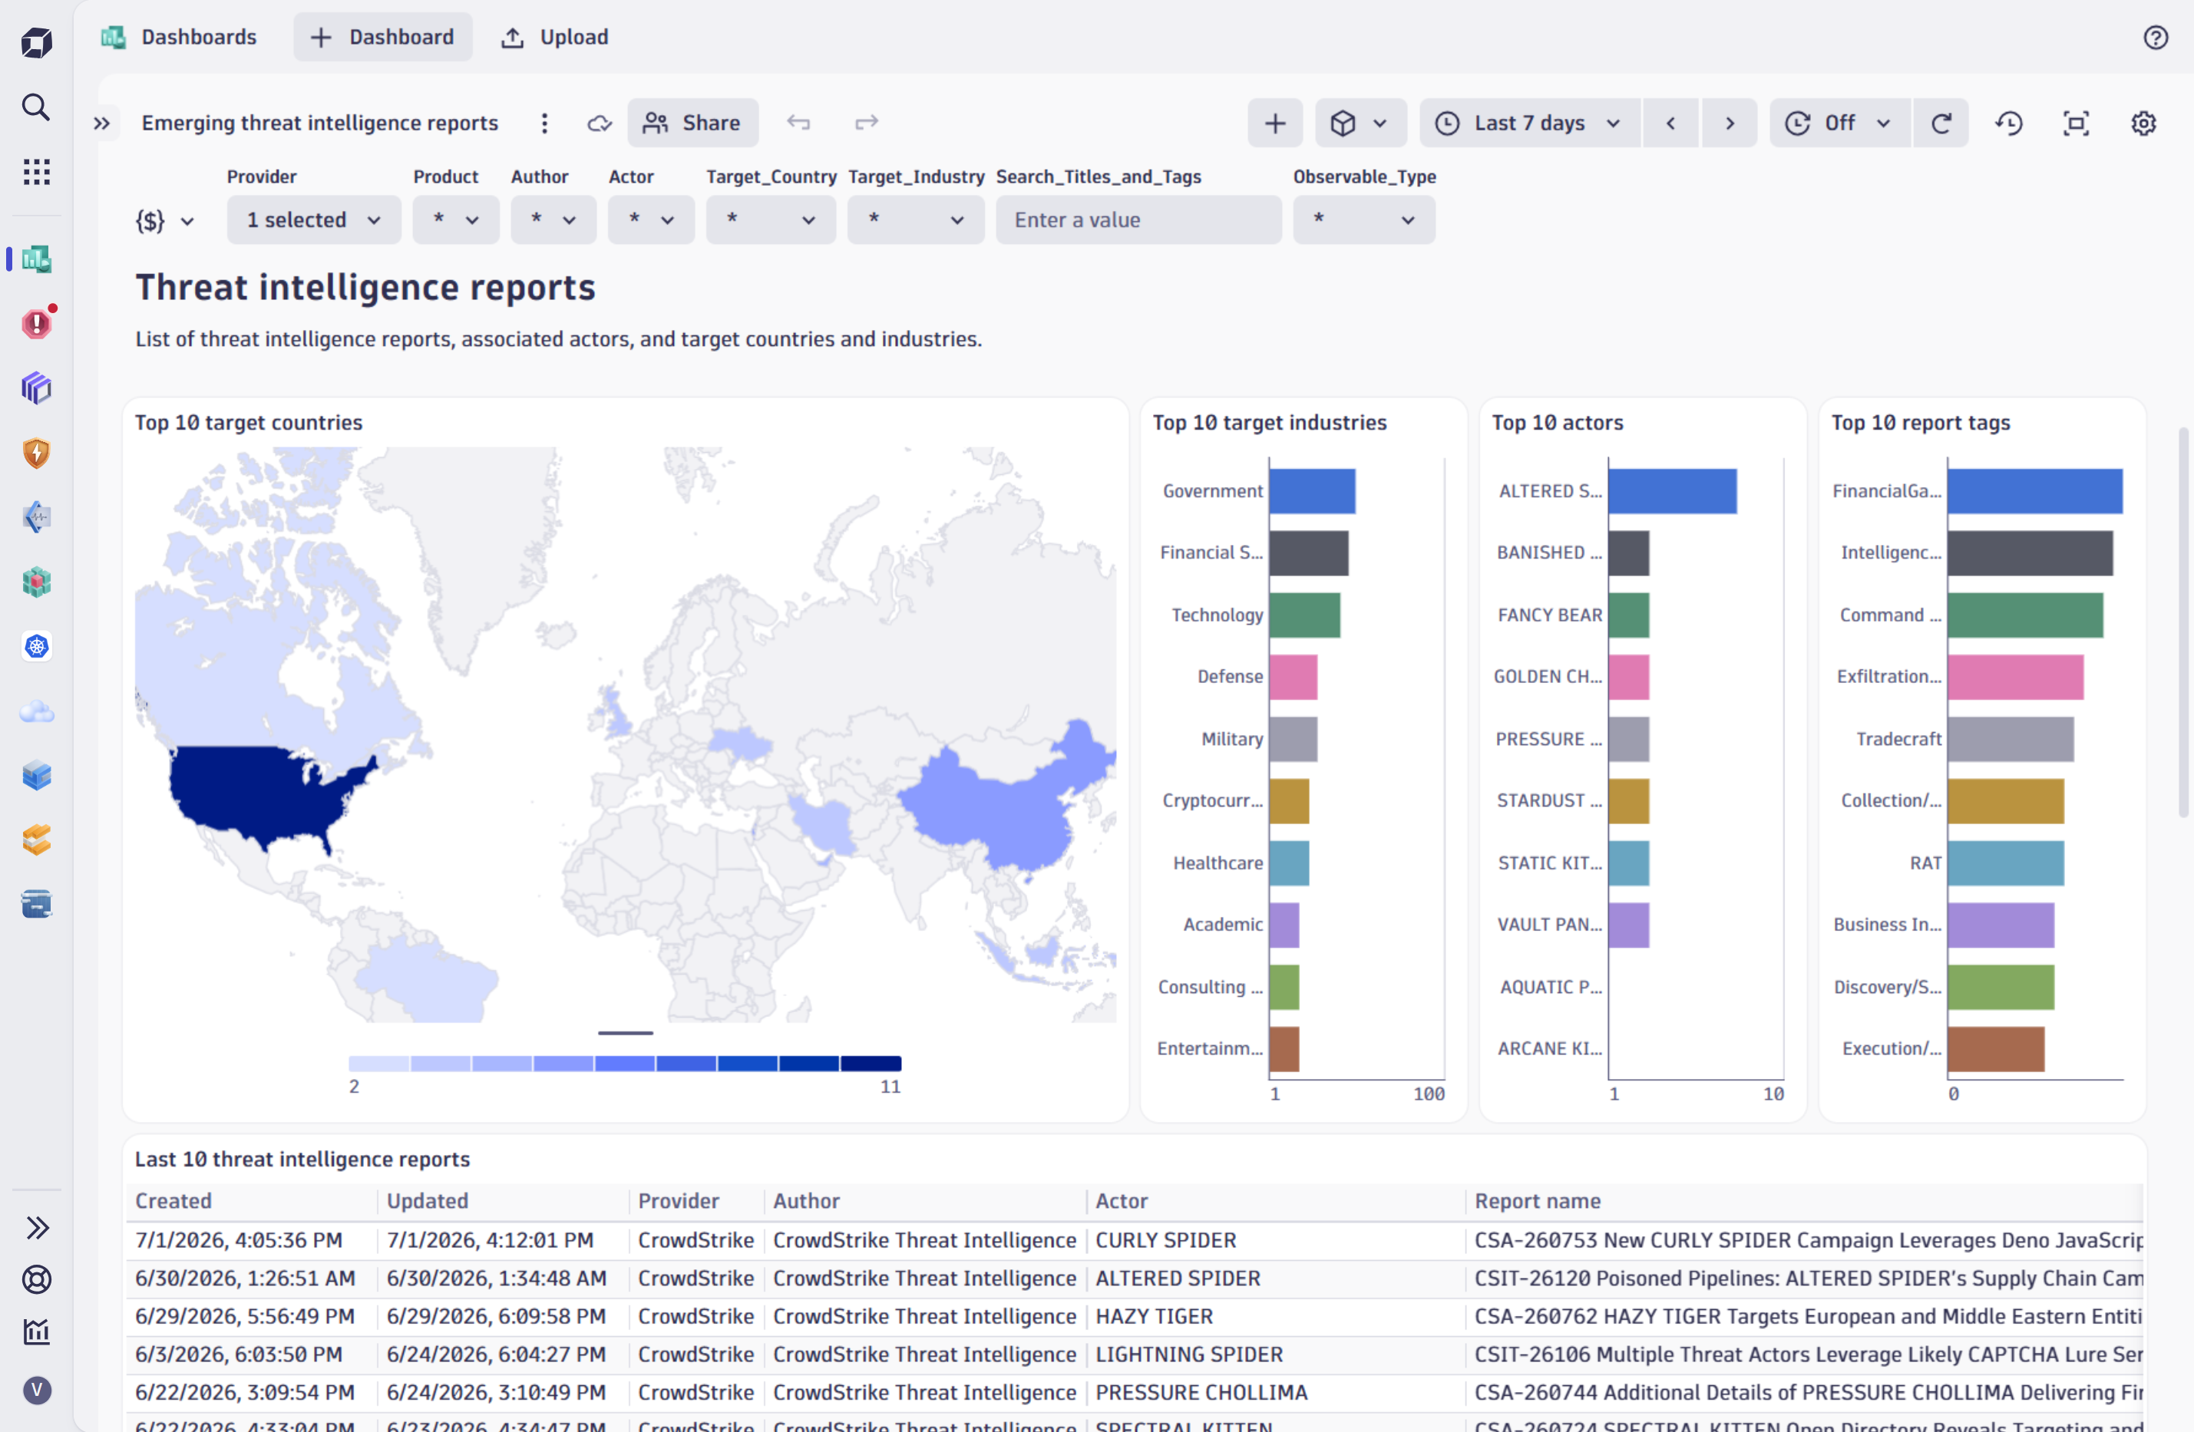
Task: Undo the last dashboard change
Action: 798,123
